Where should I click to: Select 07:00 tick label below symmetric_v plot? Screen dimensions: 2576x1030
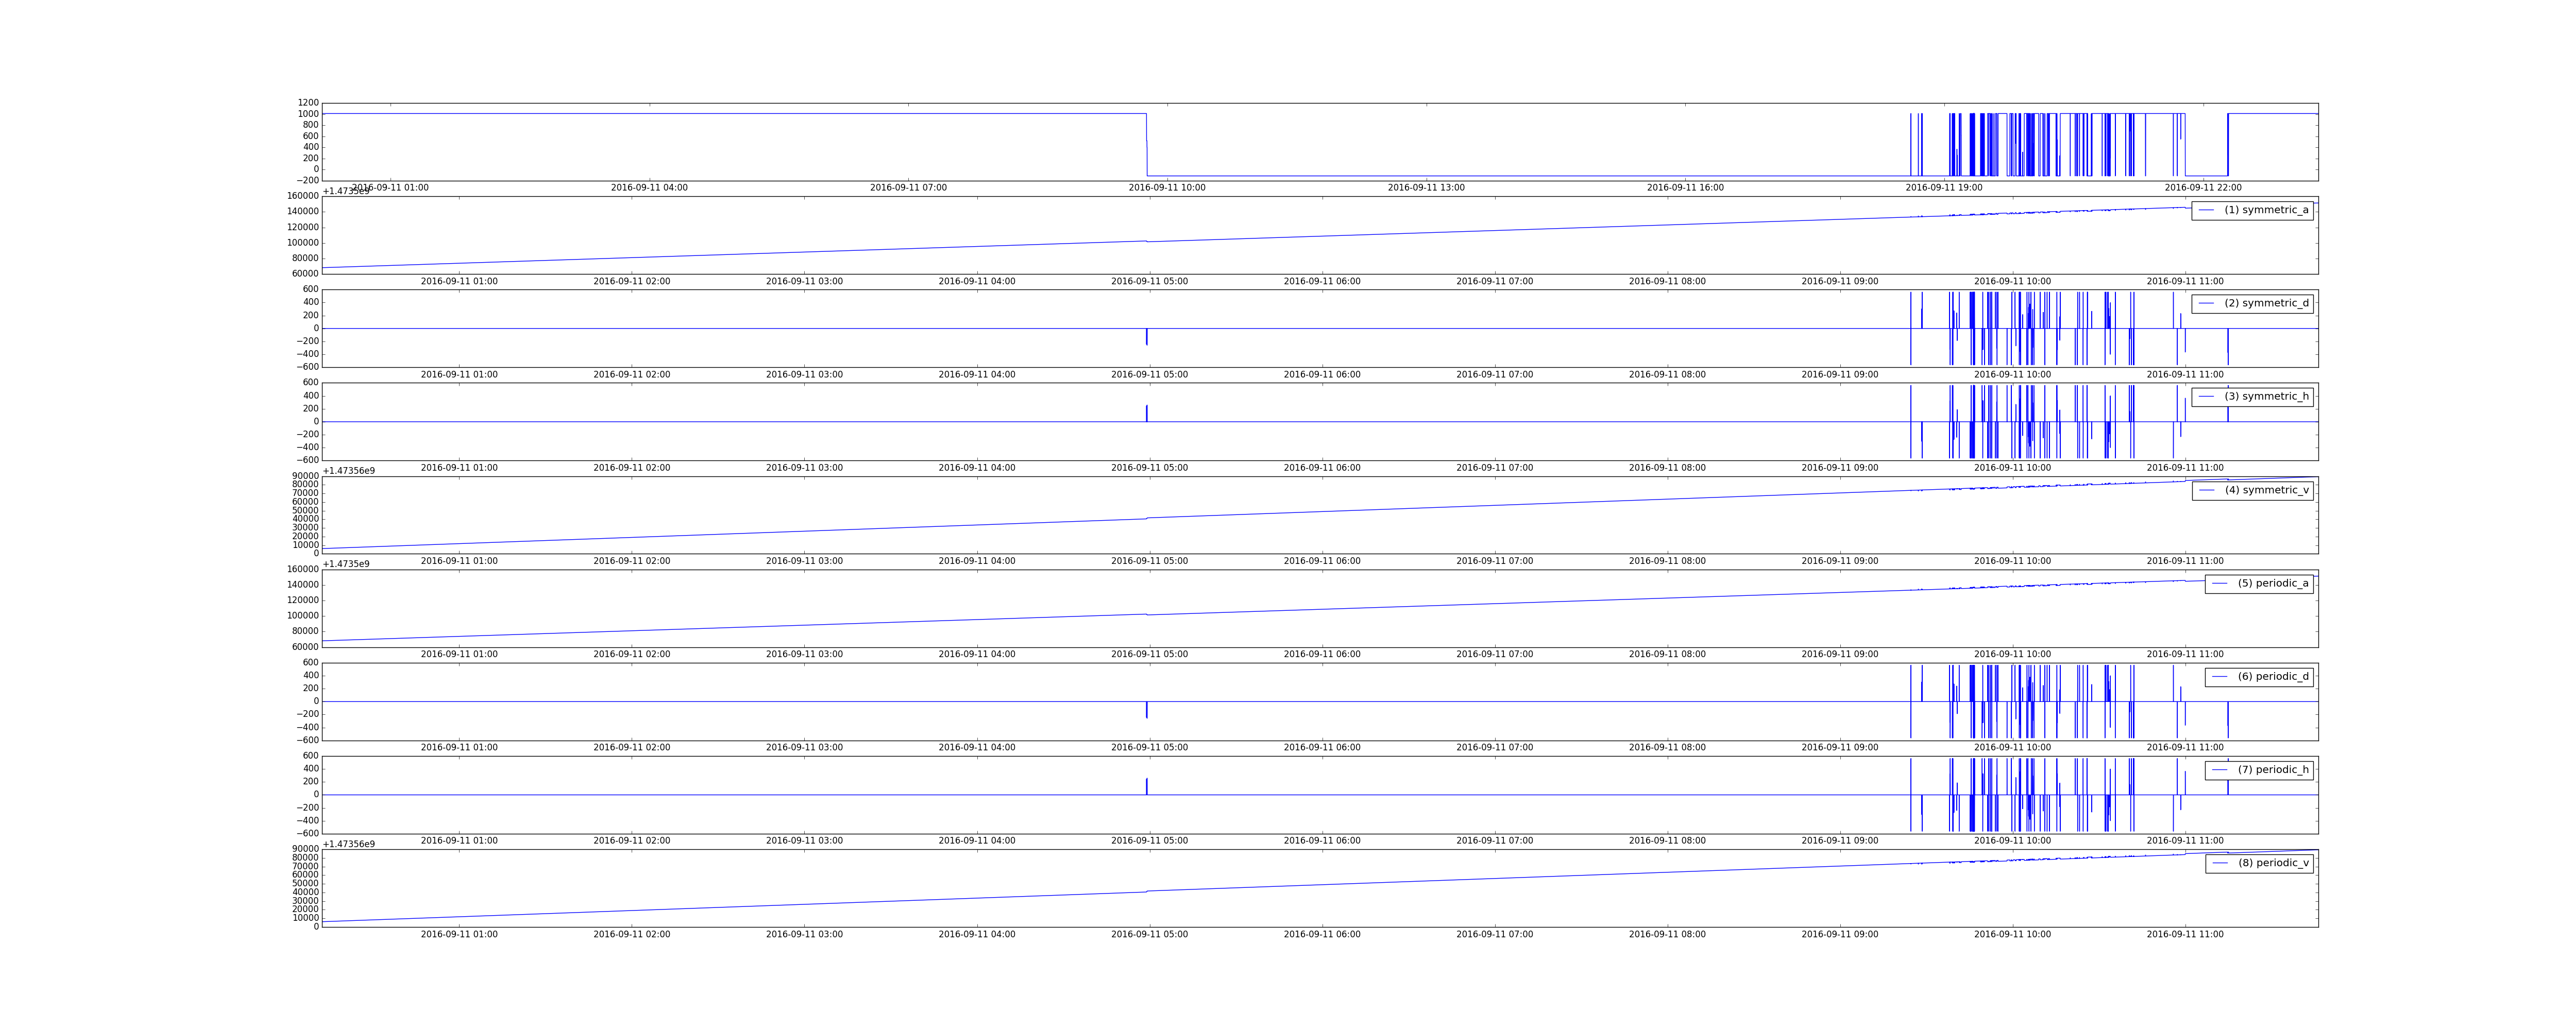point(1495,561)
